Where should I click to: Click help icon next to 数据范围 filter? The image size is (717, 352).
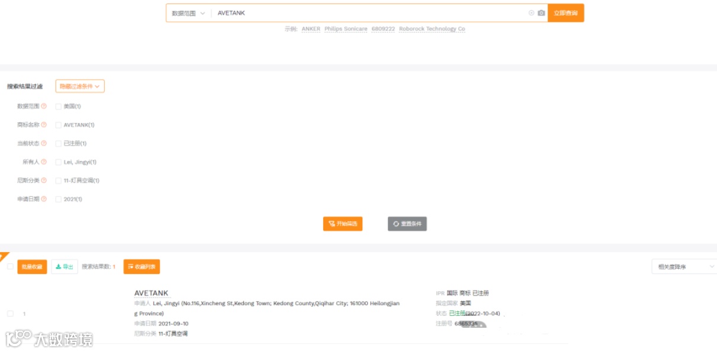[44, 106]
